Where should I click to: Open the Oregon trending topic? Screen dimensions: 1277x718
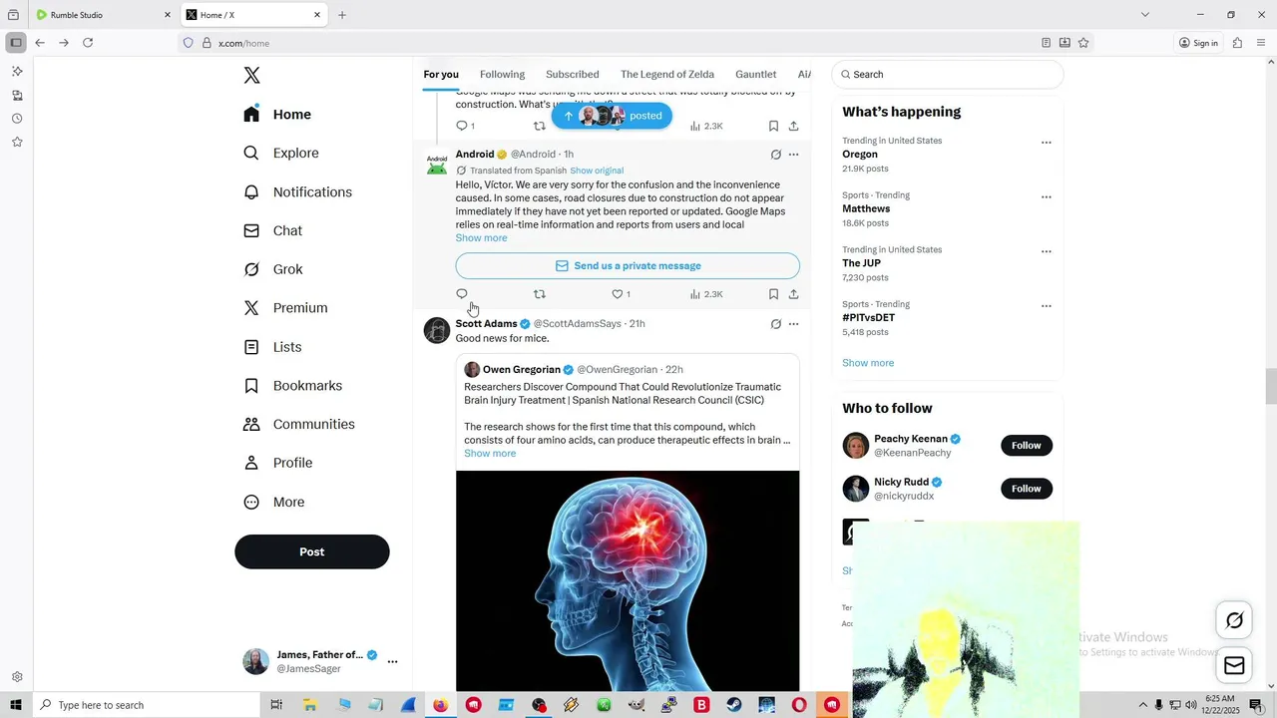(860, 155)
